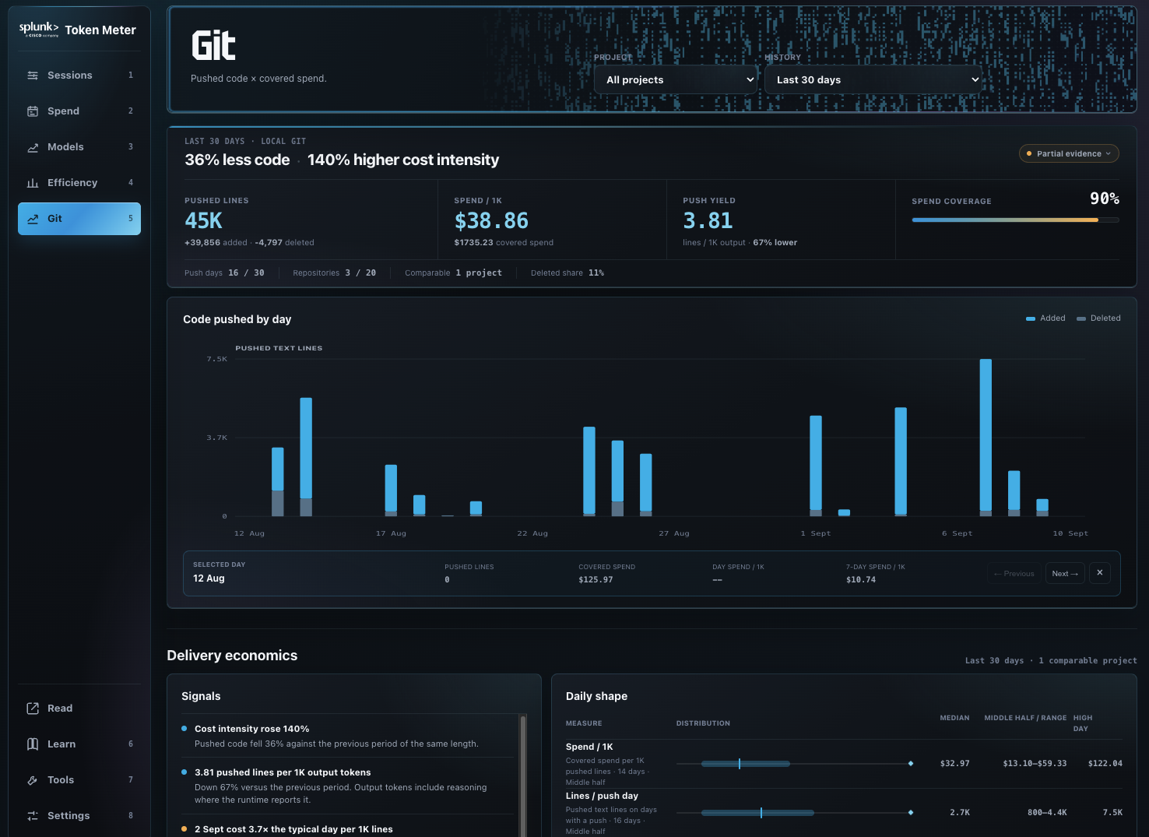The image size is (1149, 837).
Task: Click the Spend / 1K distribution median marker
Action: click(740, 764)
